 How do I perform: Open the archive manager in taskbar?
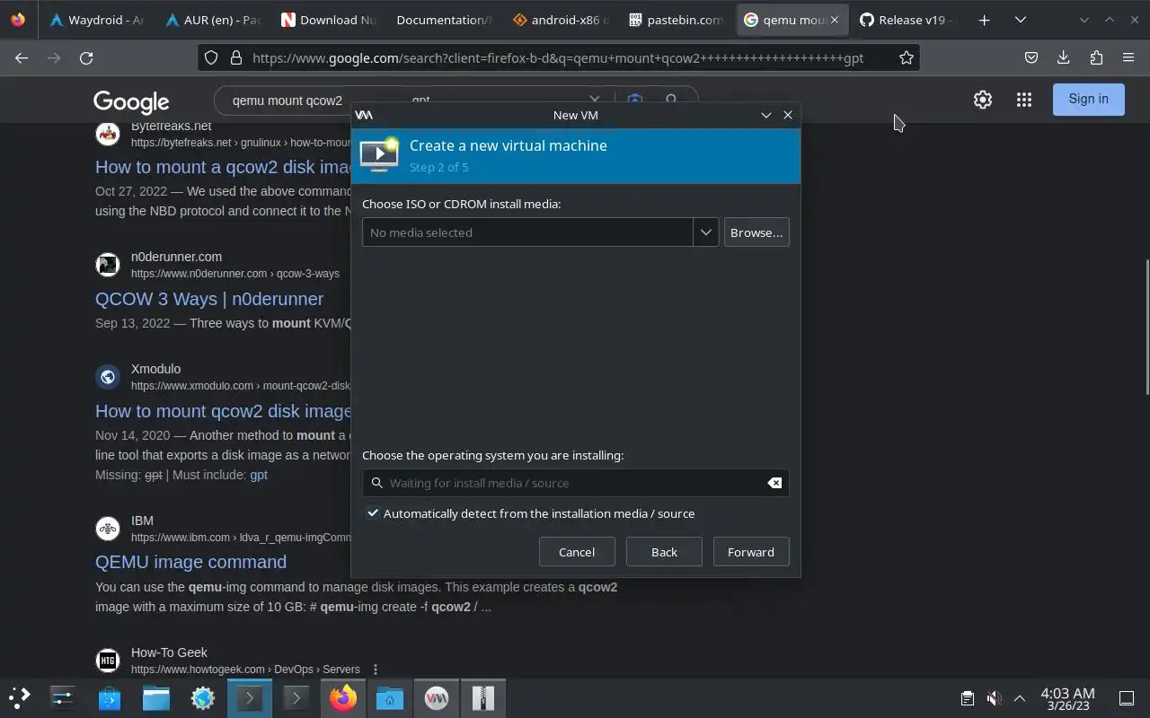pos(483,697)
